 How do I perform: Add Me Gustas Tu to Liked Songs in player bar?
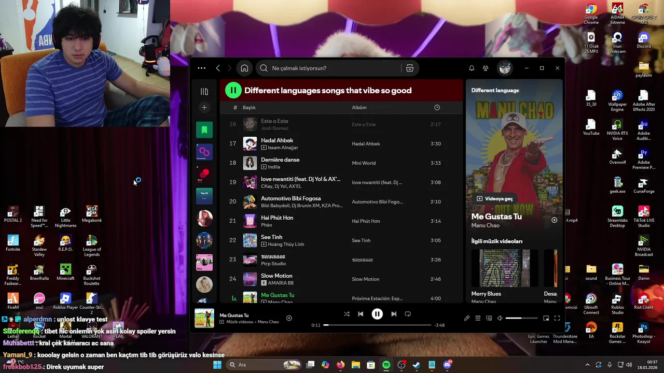click(x=289, y=318)
